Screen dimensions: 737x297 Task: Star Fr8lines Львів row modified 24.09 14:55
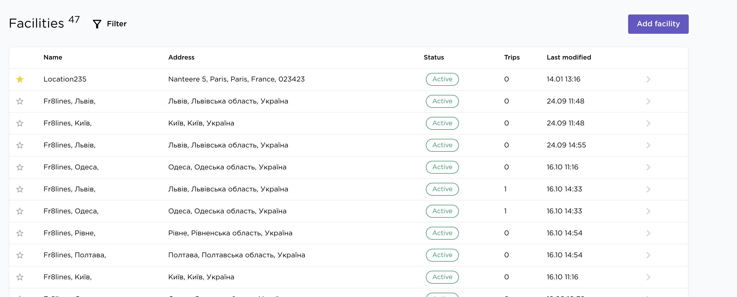pos(20,145)
